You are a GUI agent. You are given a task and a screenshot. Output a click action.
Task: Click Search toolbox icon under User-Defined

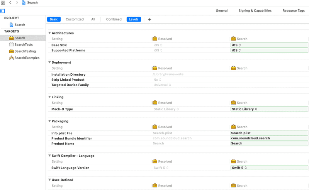233,185
